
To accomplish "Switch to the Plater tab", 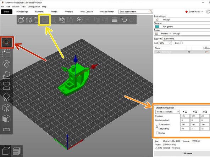I will point(7,12).
